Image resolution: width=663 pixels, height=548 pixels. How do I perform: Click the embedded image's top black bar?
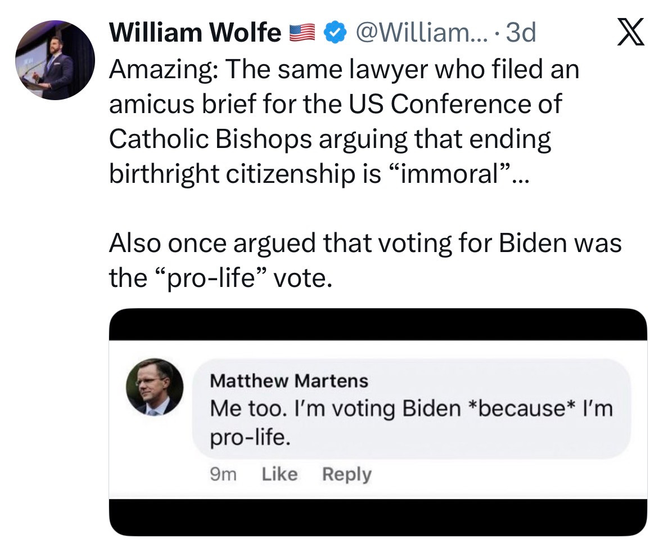tap(377, 325)
